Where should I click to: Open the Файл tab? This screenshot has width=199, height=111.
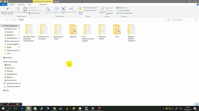click(3, 4)
